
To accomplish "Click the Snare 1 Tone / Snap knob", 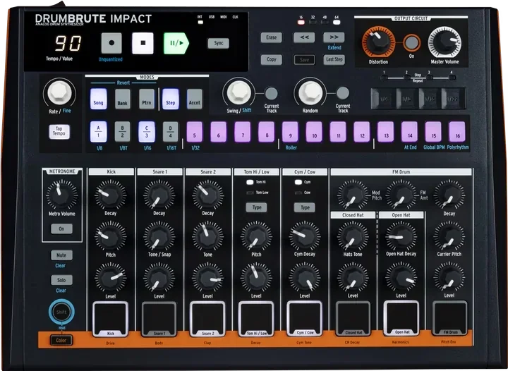I will [x=159, y=236].
